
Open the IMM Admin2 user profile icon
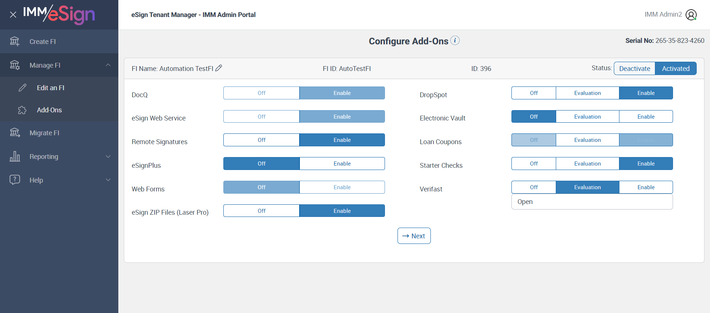pyautogui.click(x=691, y=15)
